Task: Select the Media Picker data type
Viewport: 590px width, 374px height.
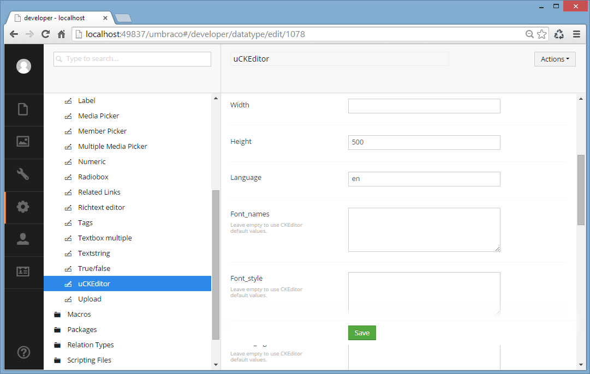Action: pyautogui.click(x=99, y=116)
